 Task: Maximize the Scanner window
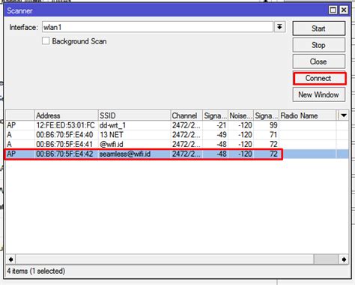[x=333, y=10]
